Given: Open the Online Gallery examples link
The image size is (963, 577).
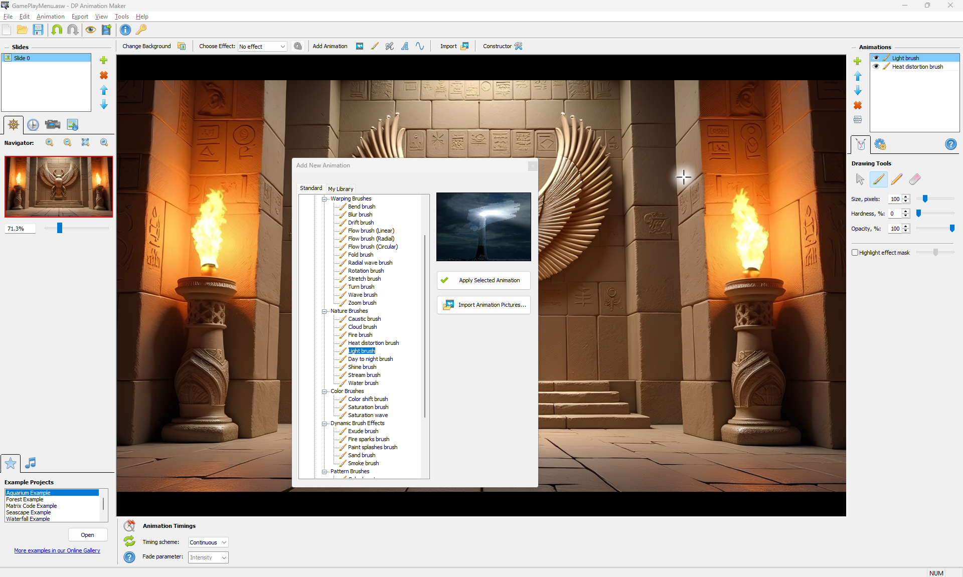Looking at the screenshot, I should pyautogui.click(x=57, y=550).
